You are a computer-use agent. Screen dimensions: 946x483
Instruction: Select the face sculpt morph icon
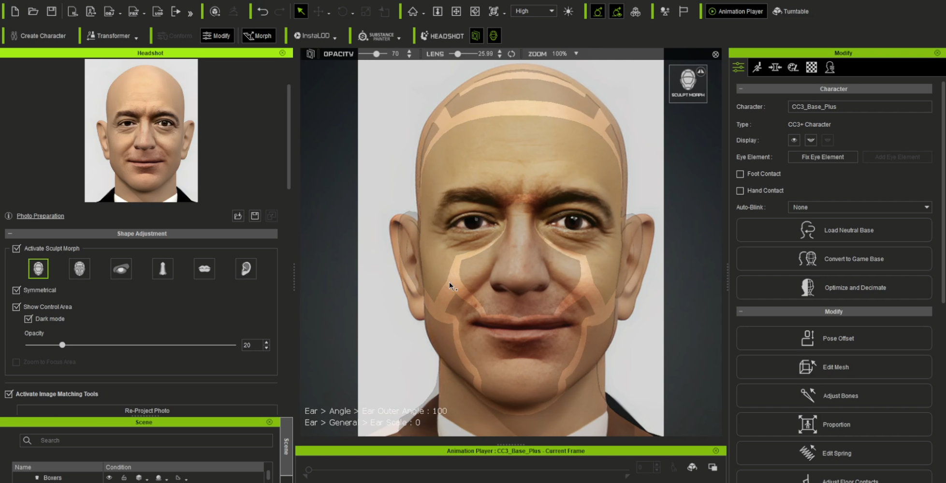click(x=80, y=269)
